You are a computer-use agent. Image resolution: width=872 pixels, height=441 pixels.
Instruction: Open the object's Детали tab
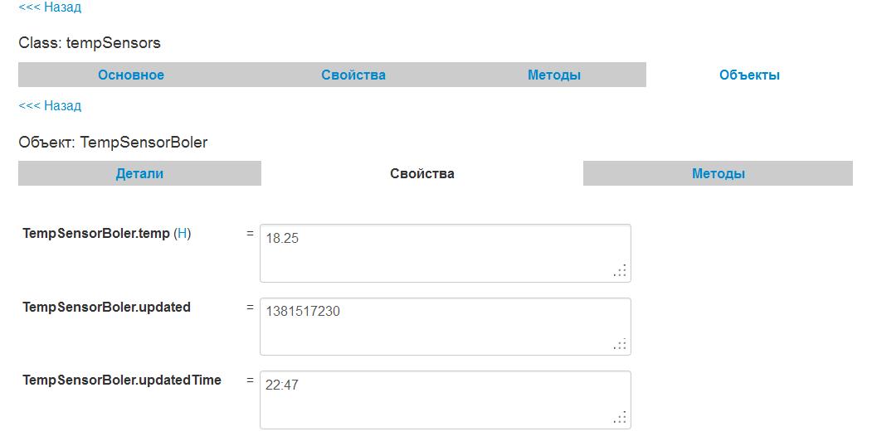click(x=139, y=173)
